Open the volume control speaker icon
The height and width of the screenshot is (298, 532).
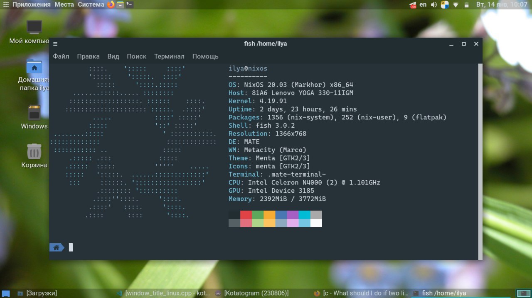434,5
